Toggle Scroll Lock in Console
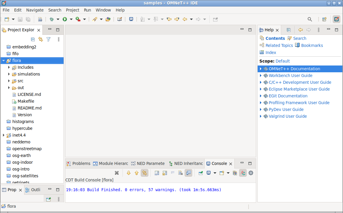The width and height of the screenshot is (343, 213). 165,173
